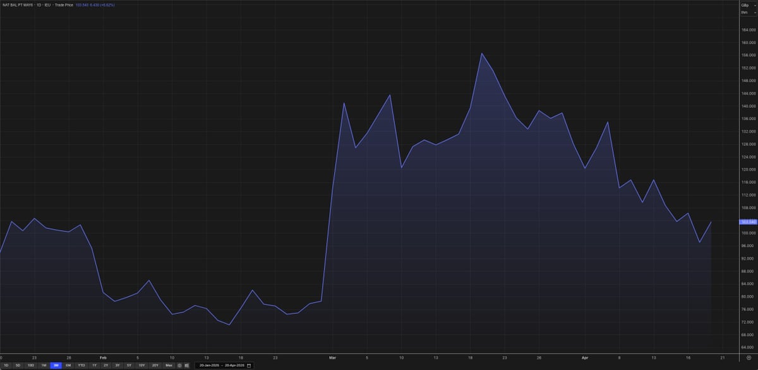
Task: Select the 5D time range
Action: 18,365
